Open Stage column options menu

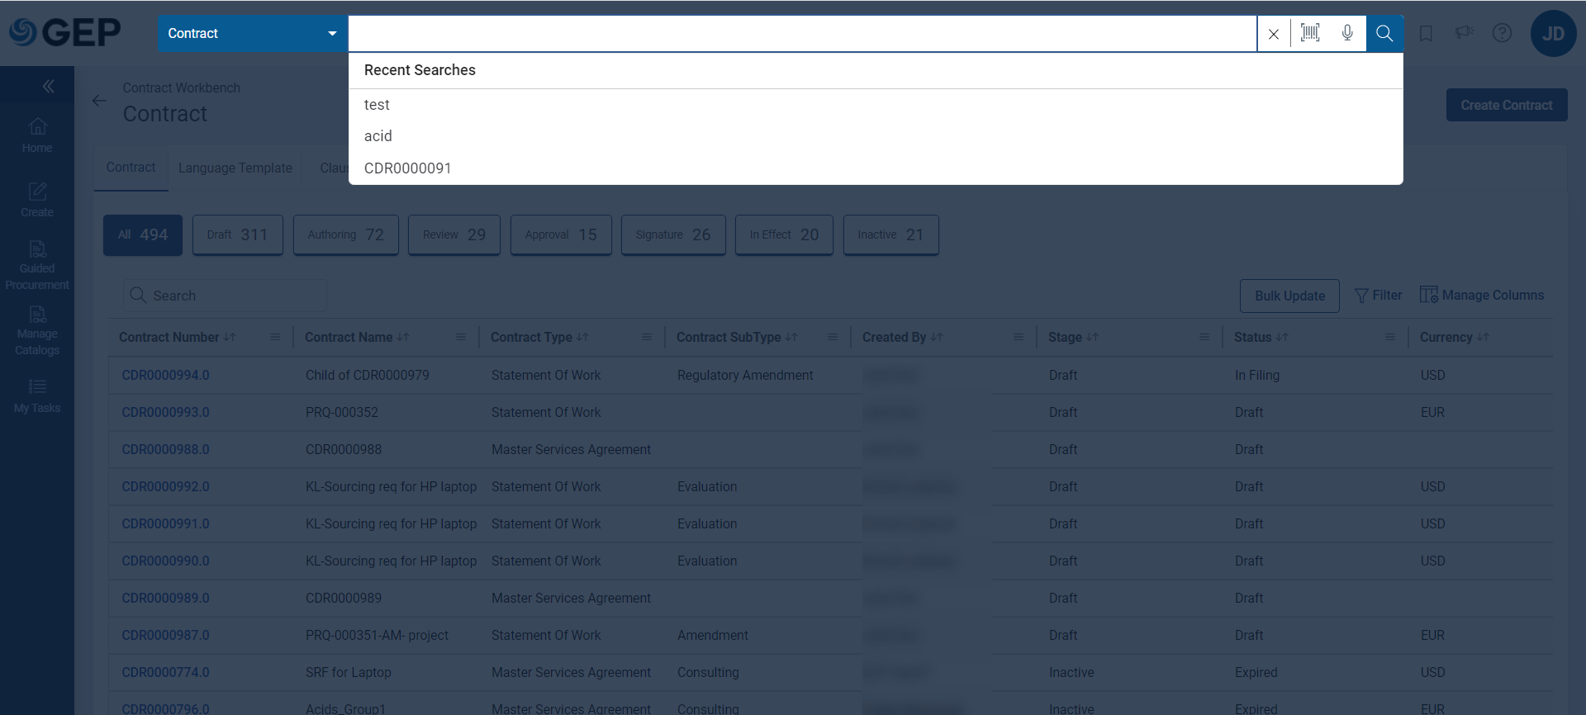1204,337
